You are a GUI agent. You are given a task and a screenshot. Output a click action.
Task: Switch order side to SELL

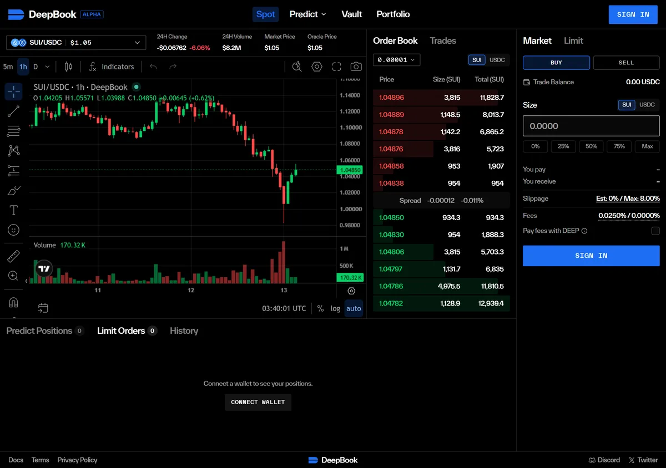point(626,63)
